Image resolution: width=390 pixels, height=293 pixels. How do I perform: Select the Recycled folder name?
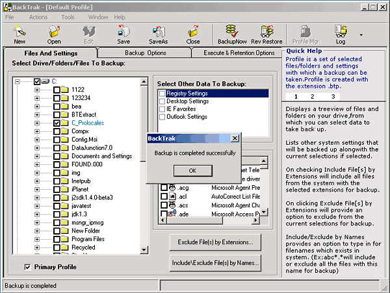pos(83,248)
